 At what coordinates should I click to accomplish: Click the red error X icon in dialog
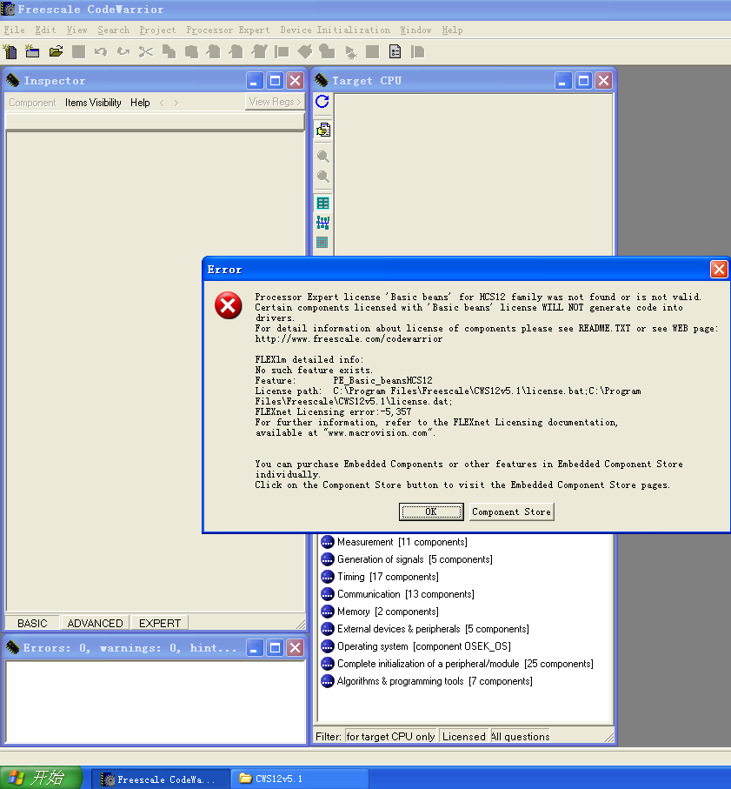pos(229,305)
